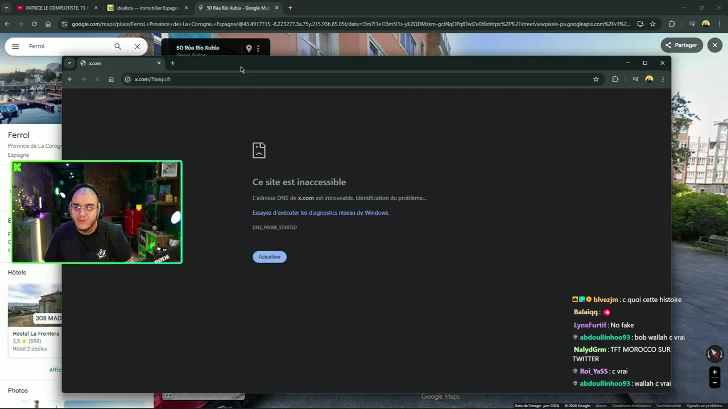Click the magnifier search icon in Google Maps

point(118,46)
